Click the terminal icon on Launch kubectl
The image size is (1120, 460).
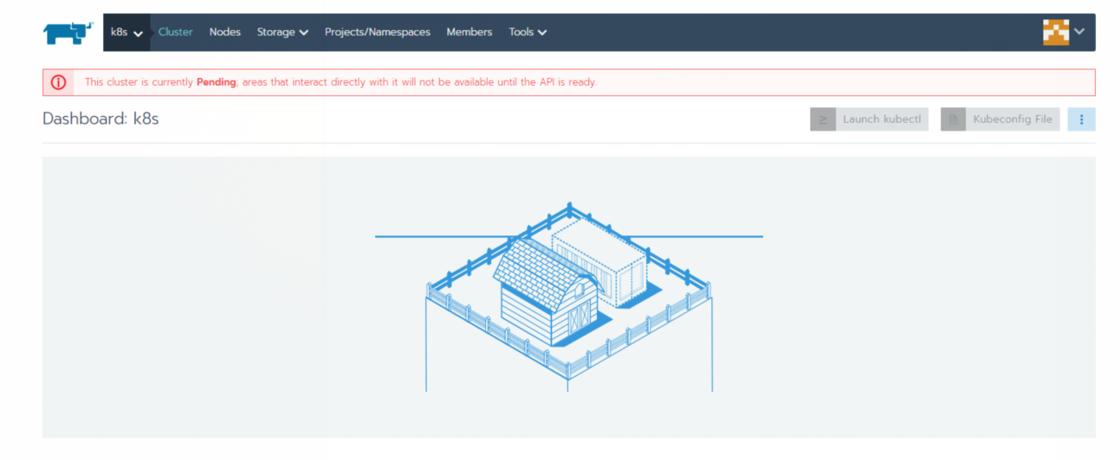pos(823,119)
